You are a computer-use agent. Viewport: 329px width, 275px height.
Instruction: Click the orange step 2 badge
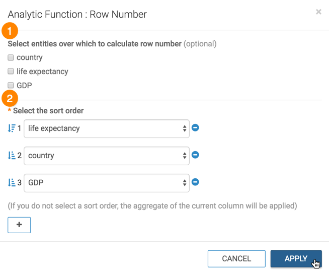(10, 98)
